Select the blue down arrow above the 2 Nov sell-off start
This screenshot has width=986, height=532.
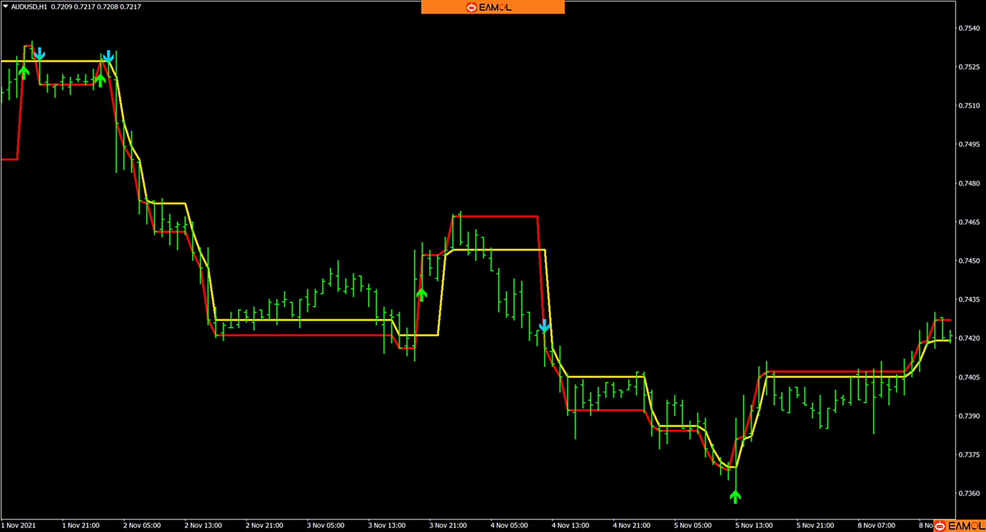109,56
